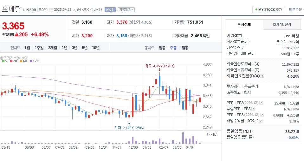This screenshot has height=161, width=304.
Task: Select the 3개월 line chart period
Action: tap(53, 48)
